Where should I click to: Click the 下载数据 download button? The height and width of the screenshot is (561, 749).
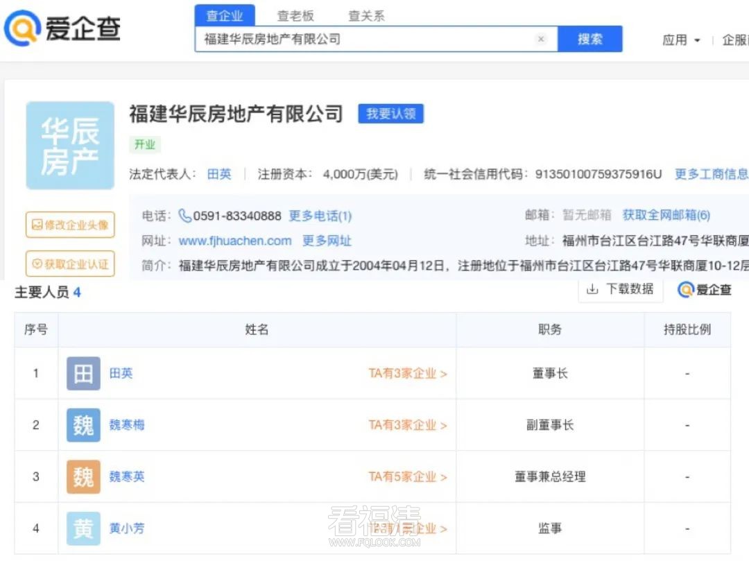click(620, 289)
